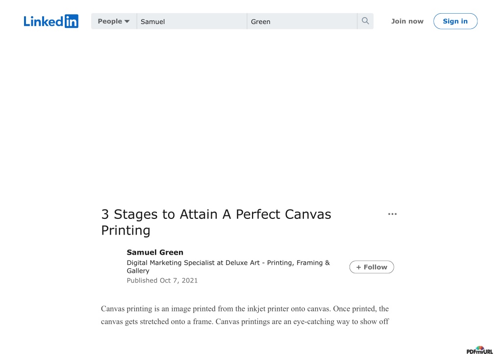Click the magnifying glass search icon

[x=365, y=21]
